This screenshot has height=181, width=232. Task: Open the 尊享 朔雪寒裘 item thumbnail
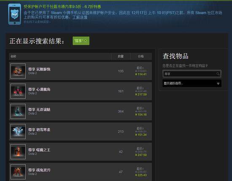[x=18, y=131]
